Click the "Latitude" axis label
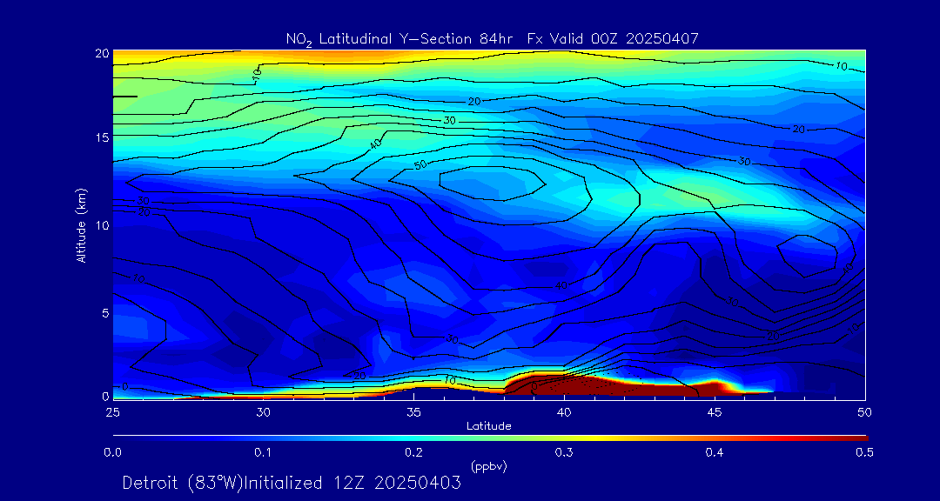940x501 pixels. tap(489, 426)
